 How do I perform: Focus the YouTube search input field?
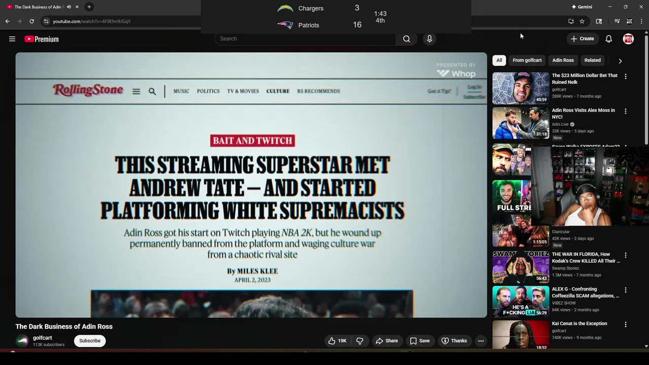[x=305, y=39]
